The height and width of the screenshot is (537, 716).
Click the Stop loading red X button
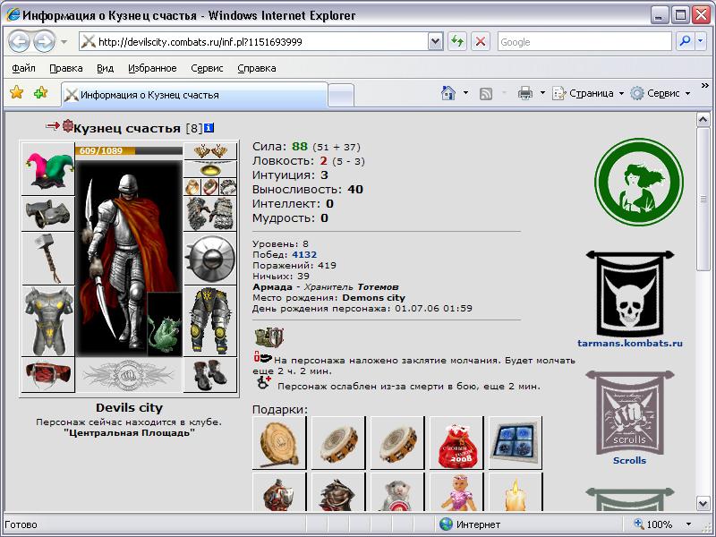point(481,42)
